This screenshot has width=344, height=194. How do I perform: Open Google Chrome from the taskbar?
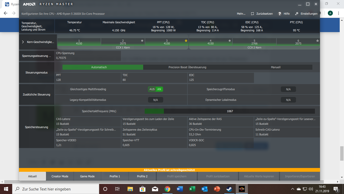tap(167, 189)
